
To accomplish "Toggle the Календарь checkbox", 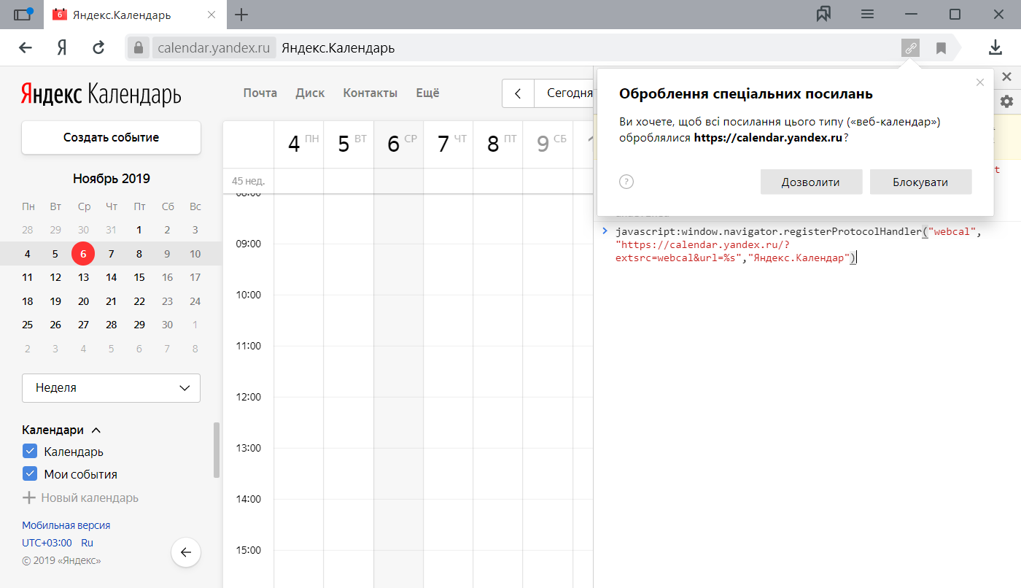I will (x=30, y=451).
